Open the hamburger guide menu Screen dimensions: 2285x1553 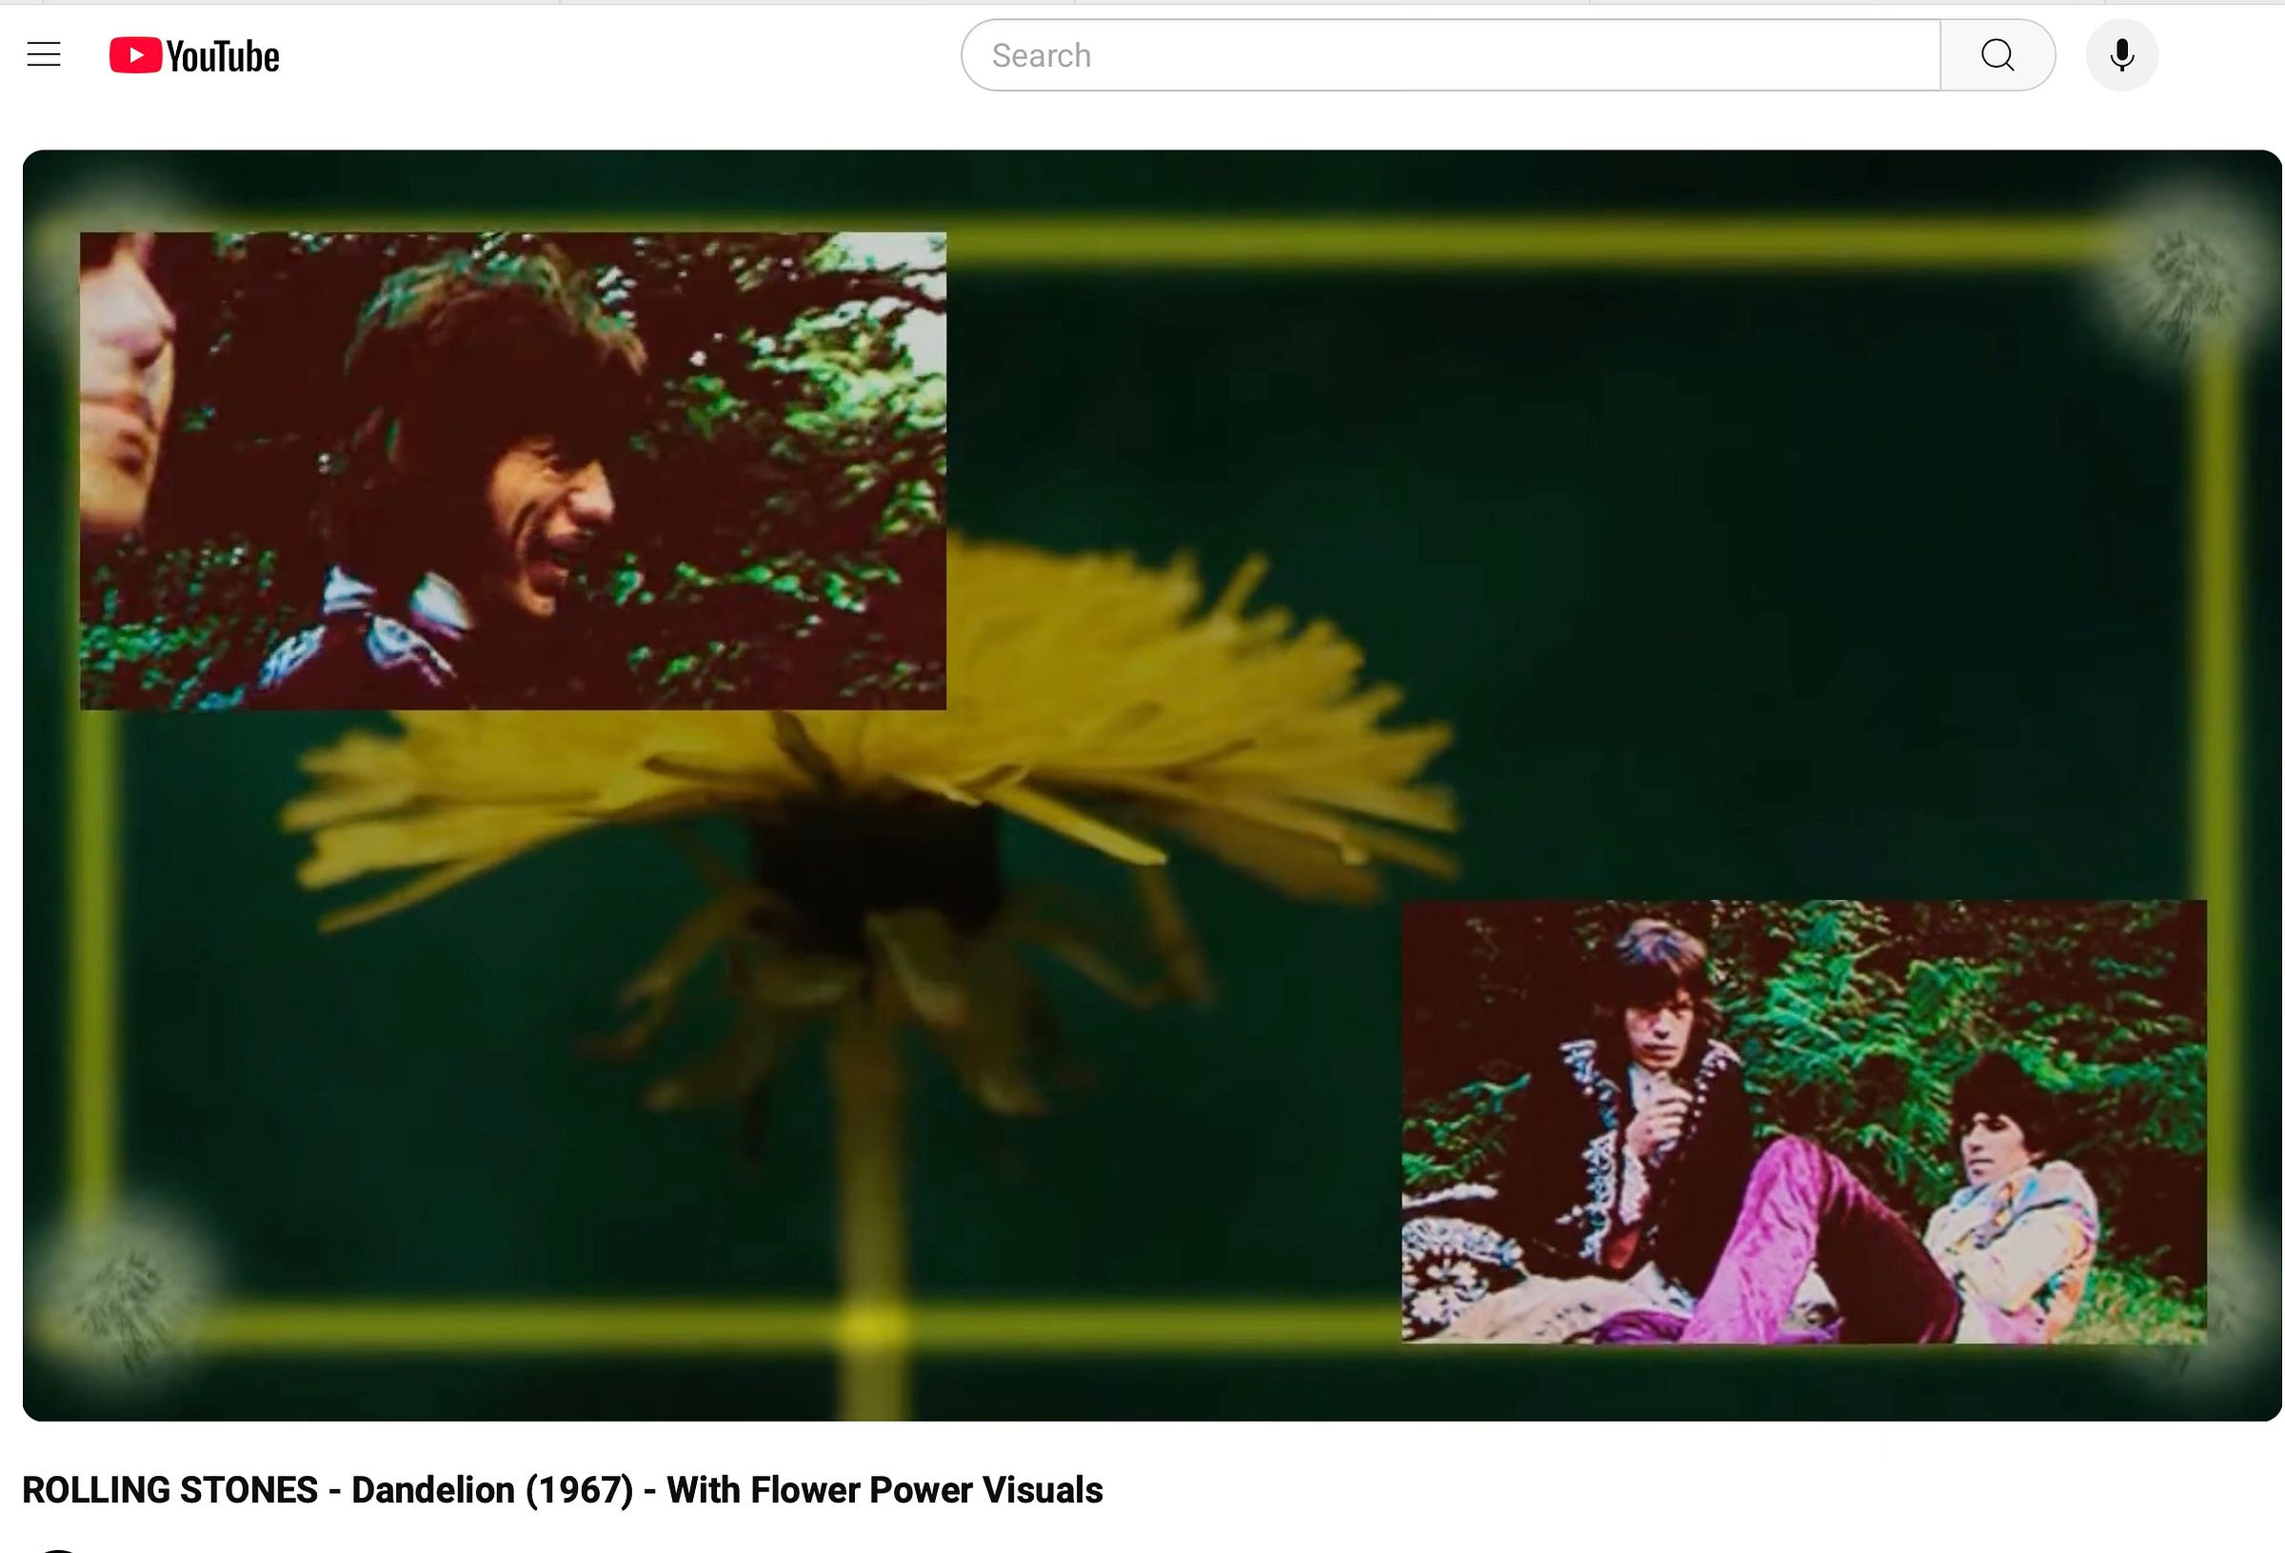tap(43, 55)
